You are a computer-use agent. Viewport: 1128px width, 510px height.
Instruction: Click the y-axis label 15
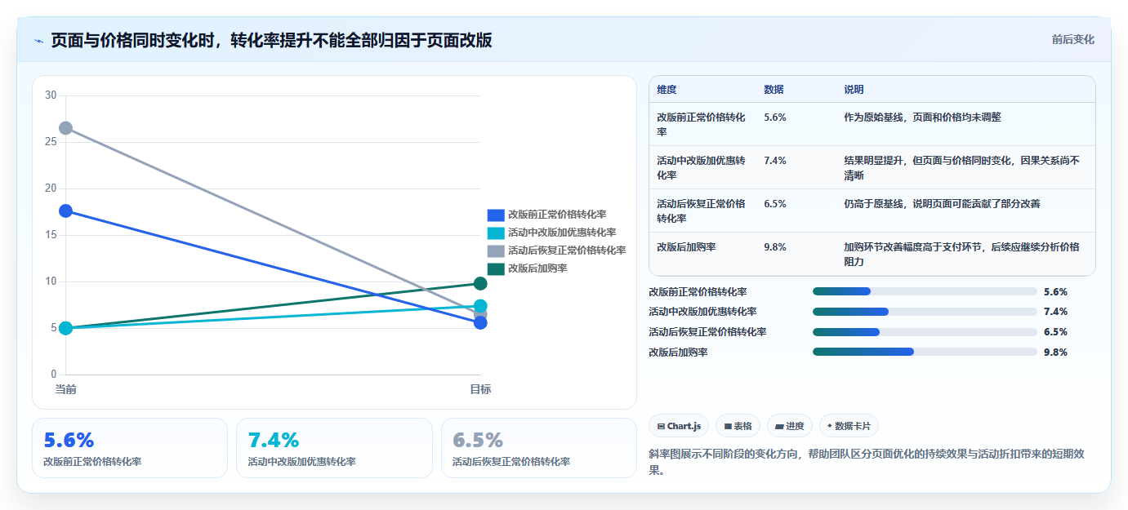pyautogui.click(x=51, y=235)
